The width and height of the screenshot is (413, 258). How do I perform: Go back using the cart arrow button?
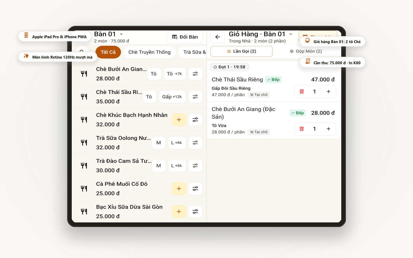218,37
